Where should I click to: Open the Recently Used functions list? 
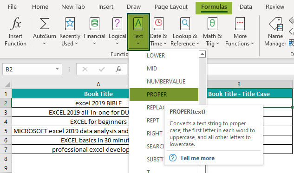[70, 32]
